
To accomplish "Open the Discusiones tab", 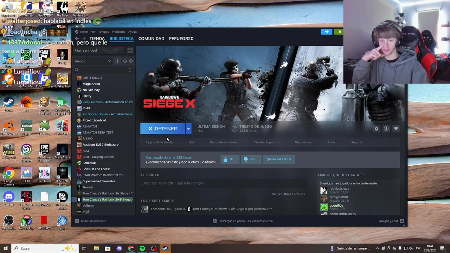I will pyautogui.click(x=303, y=142).
